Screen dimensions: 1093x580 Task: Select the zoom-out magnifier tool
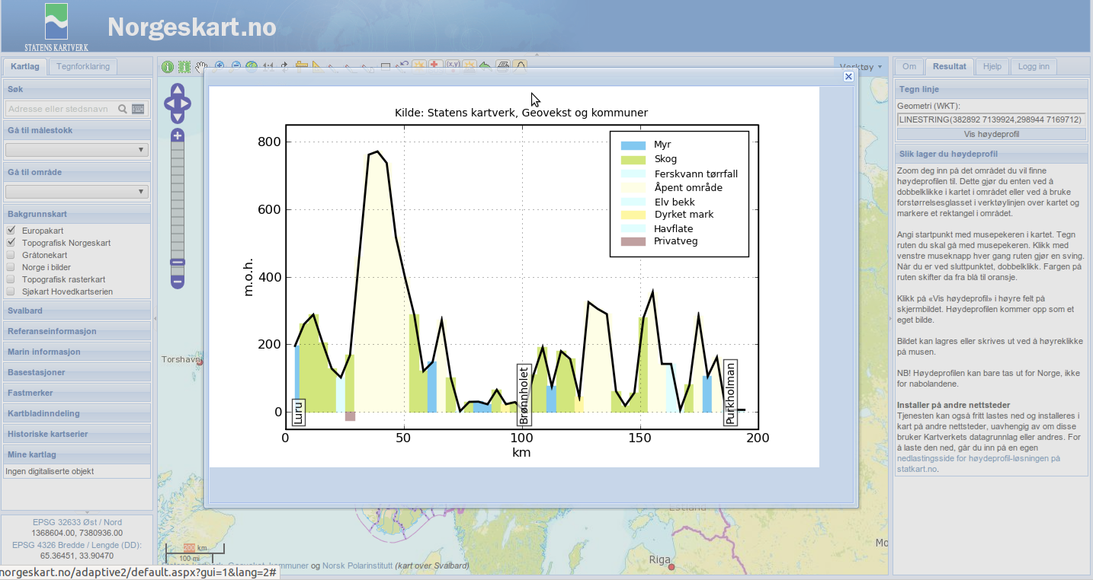(x=236, y=65)
